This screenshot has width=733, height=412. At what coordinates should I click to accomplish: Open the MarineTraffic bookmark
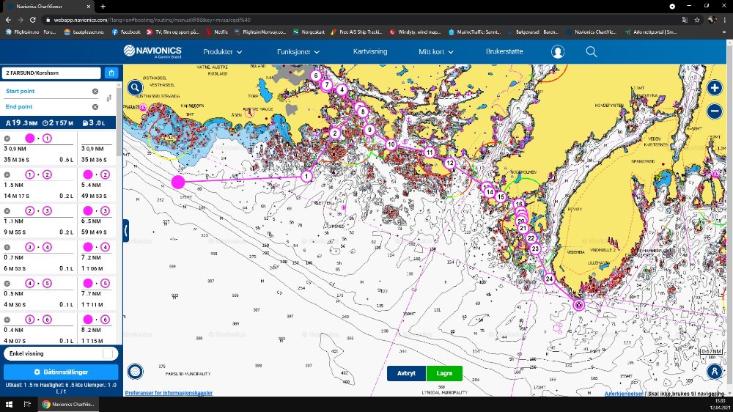(x=474, y=32)
